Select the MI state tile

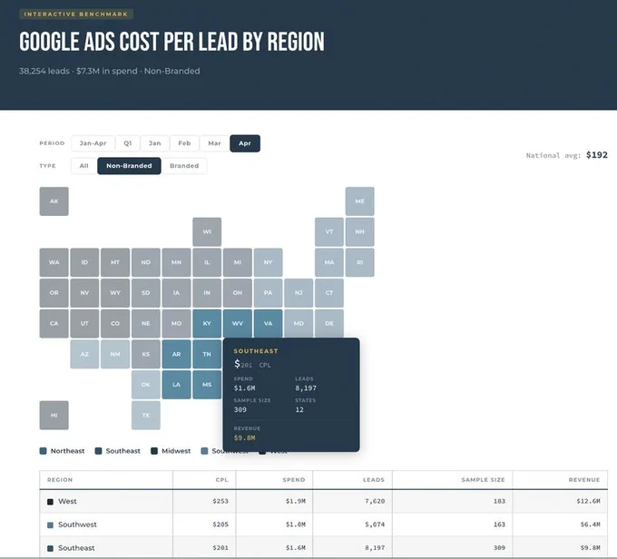[x=238, y=262]
